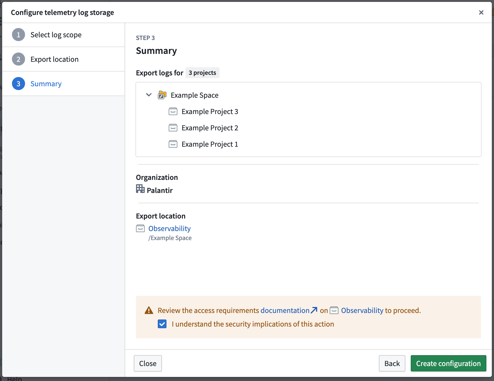Click the Example Space folder icon
Screen dimensions: 494x381
162,95
